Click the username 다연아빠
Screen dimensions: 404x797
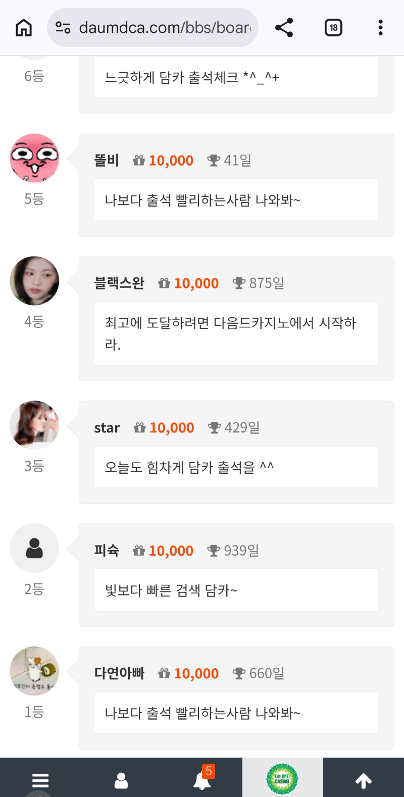pos(119,673)
